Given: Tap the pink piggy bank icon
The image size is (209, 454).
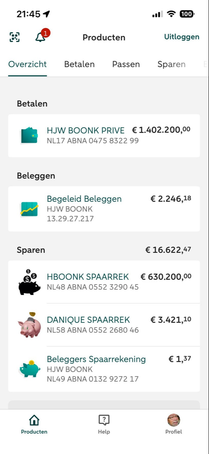Looking at the screenshot, I should pos(29,325).
